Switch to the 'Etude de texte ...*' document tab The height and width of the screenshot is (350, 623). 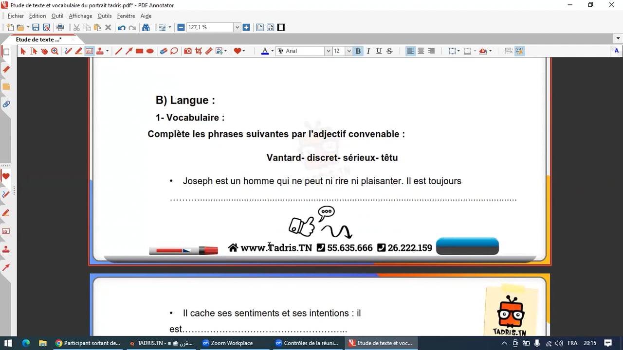[39, 39]
